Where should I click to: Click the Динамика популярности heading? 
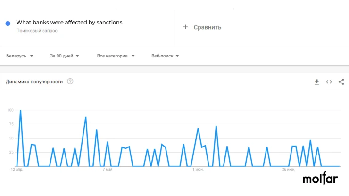pos(34,82)
